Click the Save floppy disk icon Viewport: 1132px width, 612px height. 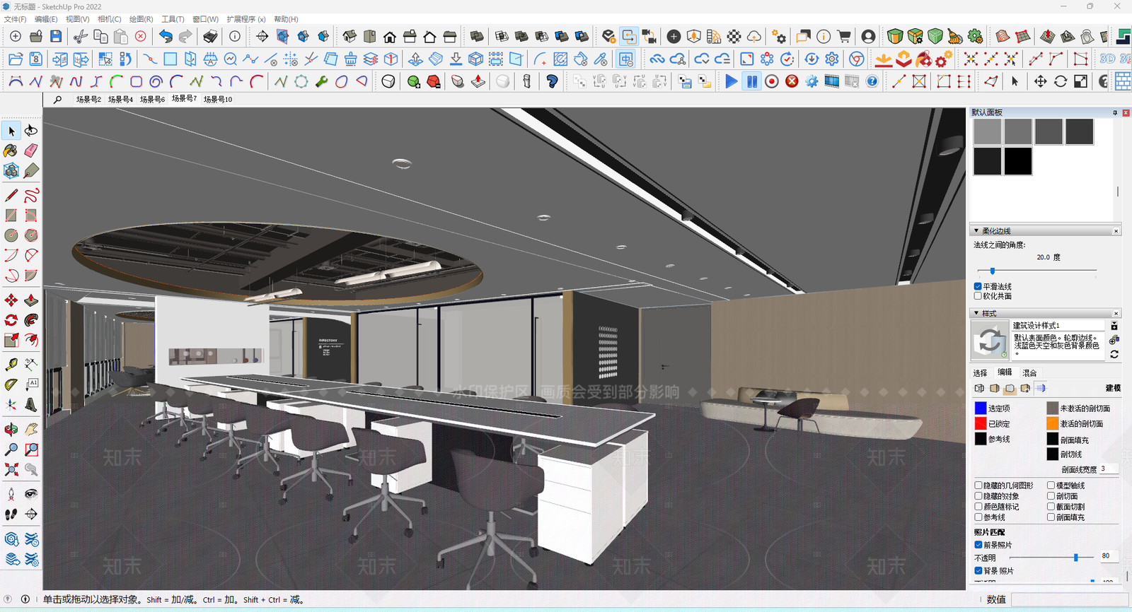click(56, 36)
